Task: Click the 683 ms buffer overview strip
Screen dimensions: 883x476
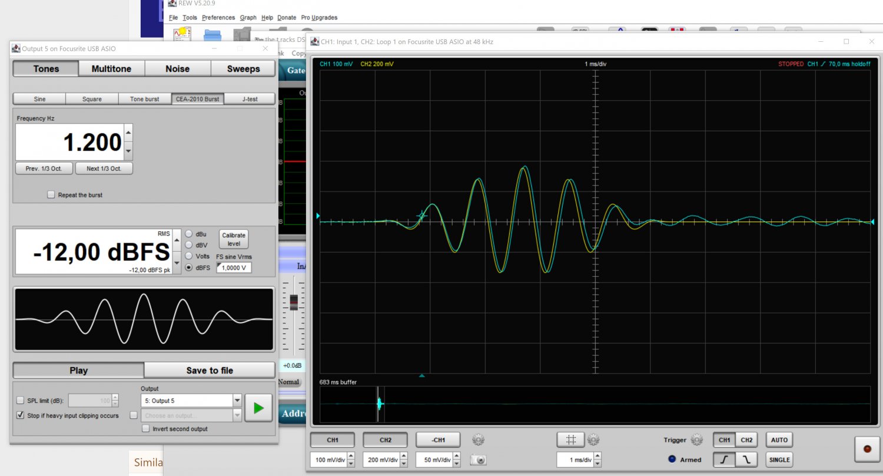Action: [x=595, y=404]
